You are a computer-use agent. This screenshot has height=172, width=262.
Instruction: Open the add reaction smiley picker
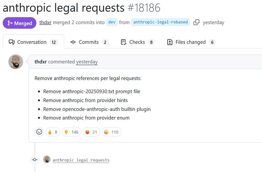point(39,132)
